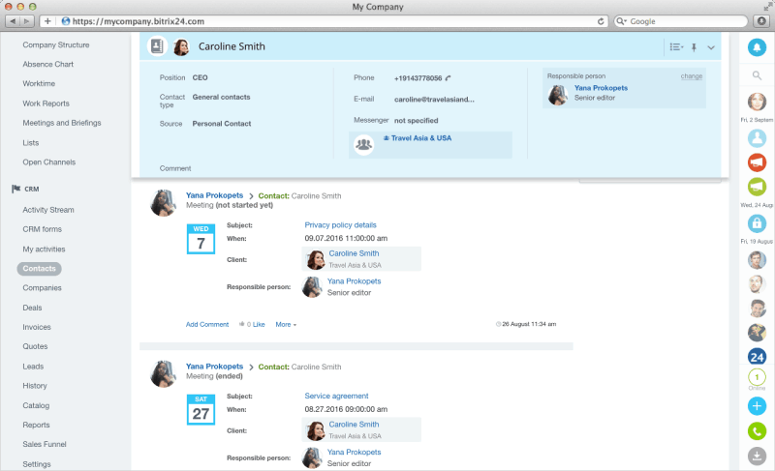Viewport: 775px width, 471px height.
Task: Open Yana Prokopets in Responsible person panel
Action: (x=601, y=88)
